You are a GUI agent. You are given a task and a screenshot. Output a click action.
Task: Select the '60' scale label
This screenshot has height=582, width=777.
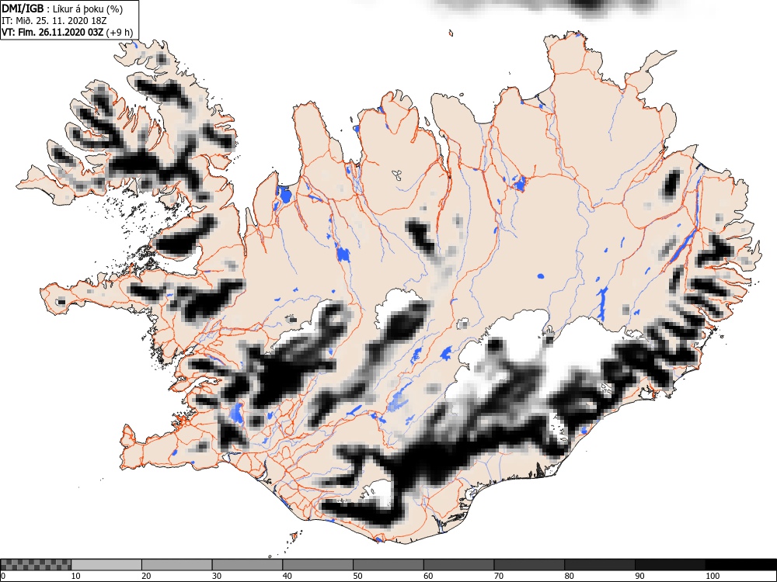click(x=428, y=576)
